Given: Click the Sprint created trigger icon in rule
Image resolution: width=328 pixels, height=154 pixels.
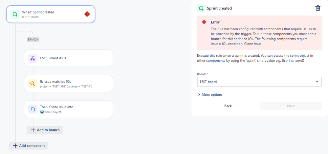Looking at the screenshot, I should click(x=15, y=14).
